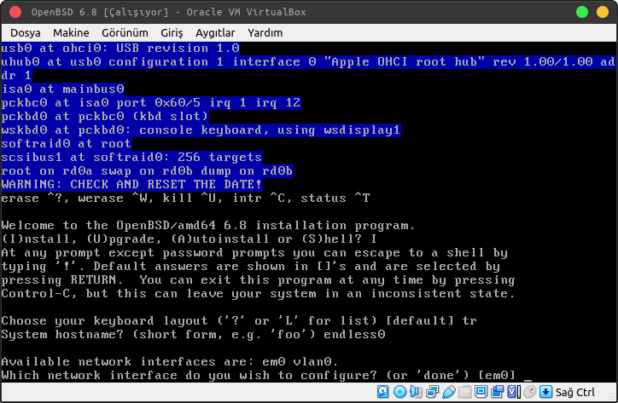The width and height of the screenshot is (618, 403).
Task: Click the mouse integration status icon
Action: point(530,392)
